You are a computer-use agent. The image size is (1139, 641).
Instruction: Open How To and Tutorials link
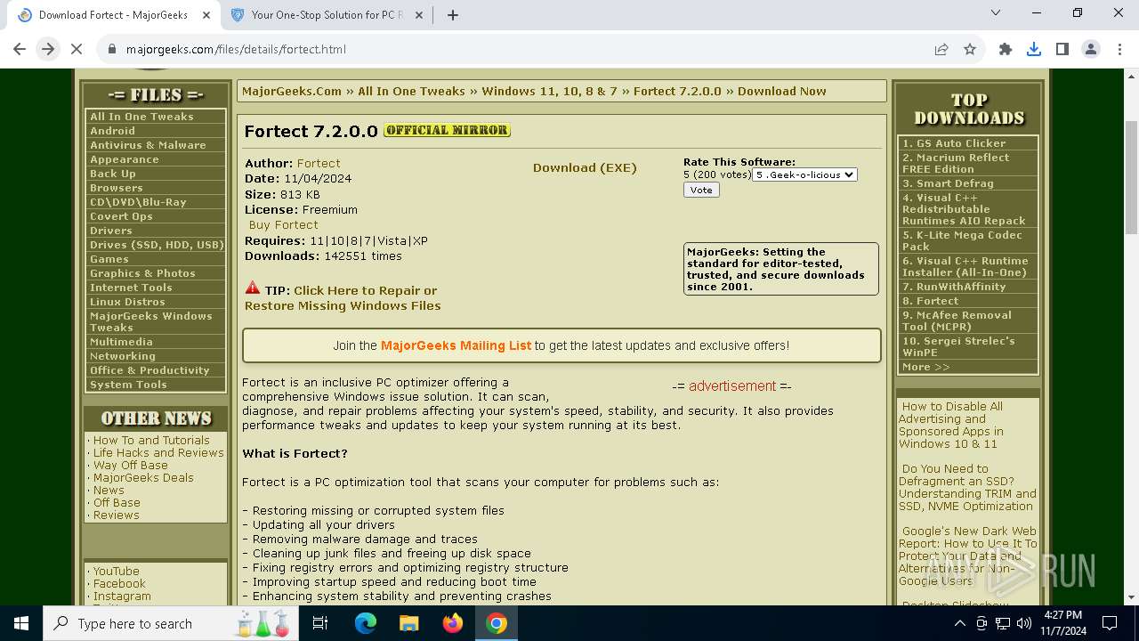pyautogui.click(x=151, y=440)
